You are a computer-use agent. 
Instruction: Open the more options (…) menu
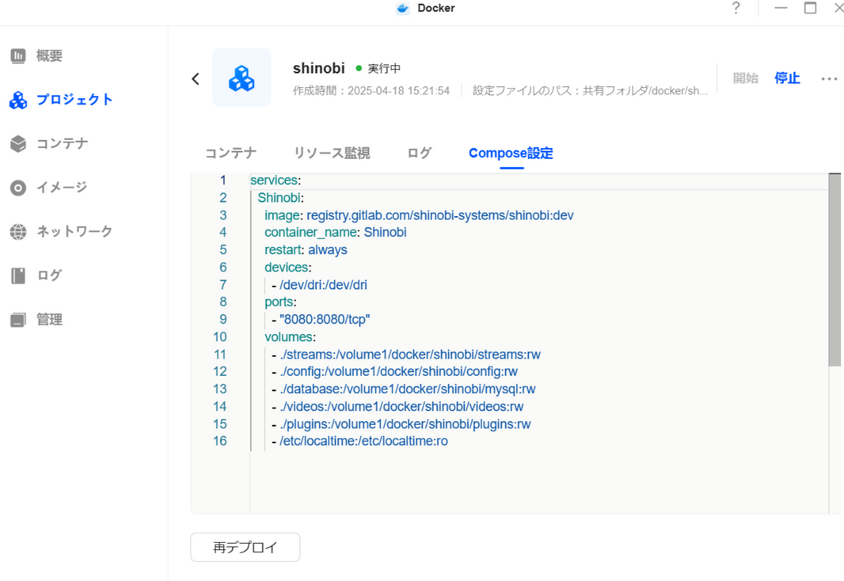829,78
